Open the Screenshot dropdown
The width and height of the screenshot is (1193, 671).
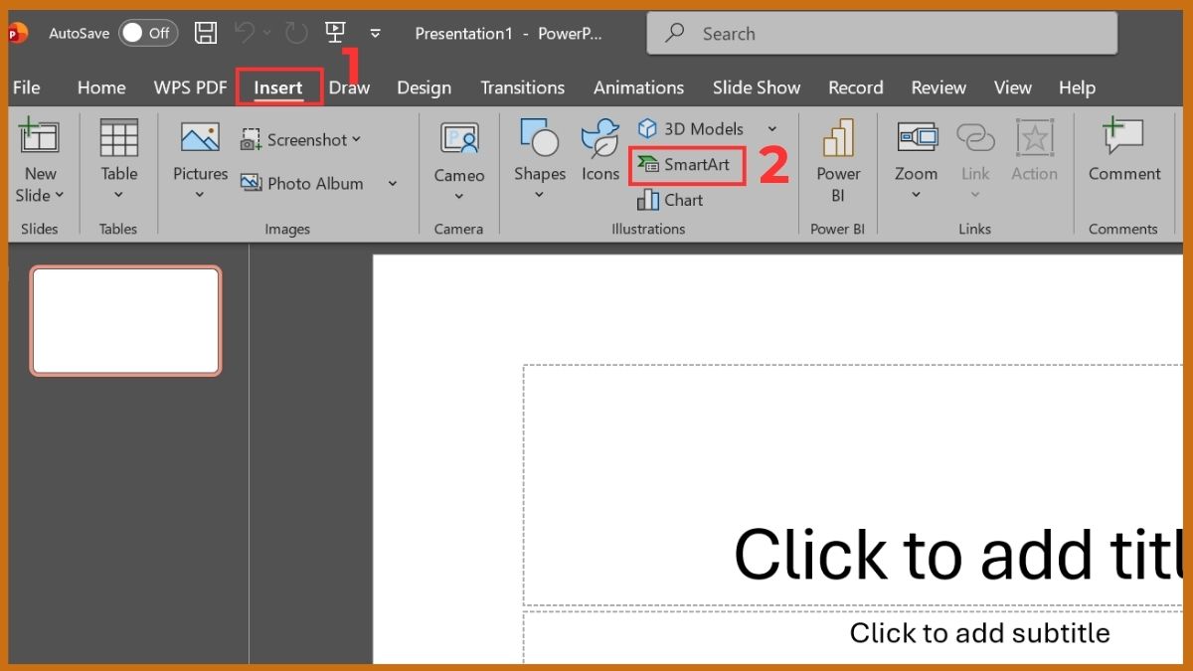point(355,139)
